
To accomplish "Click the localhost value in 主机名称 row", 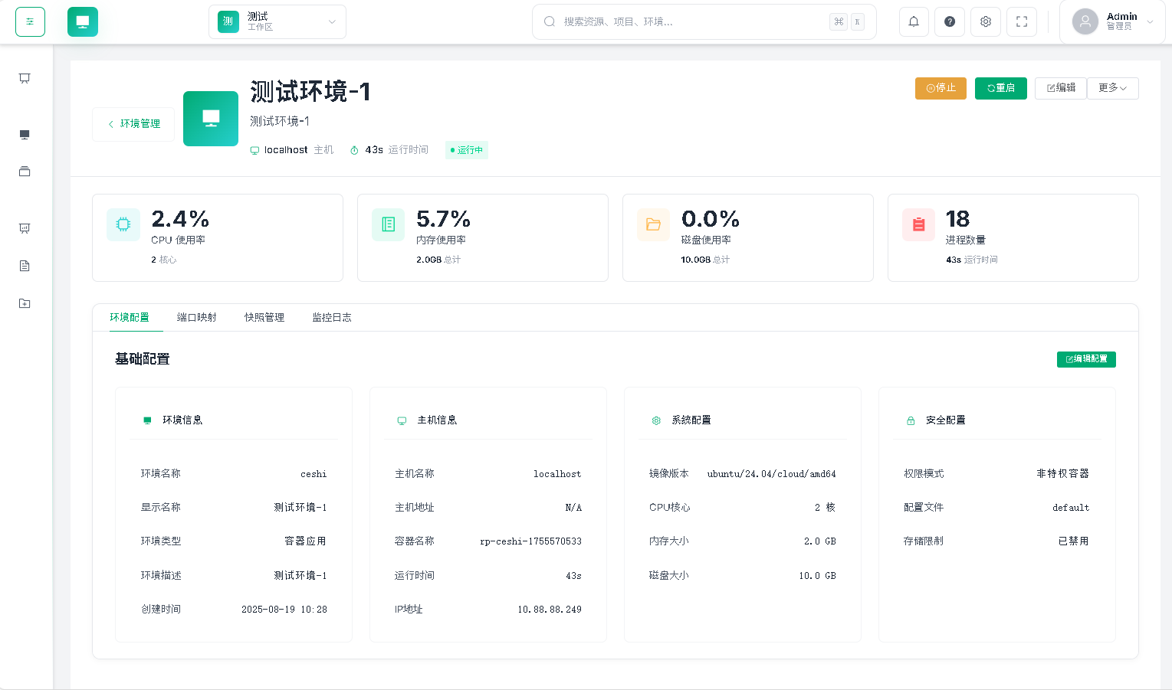I will (x=557, y=474).
